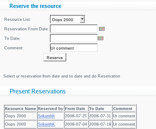Click the Comment text field
Viewport: 156px width, 129px height.
(74, 48)
